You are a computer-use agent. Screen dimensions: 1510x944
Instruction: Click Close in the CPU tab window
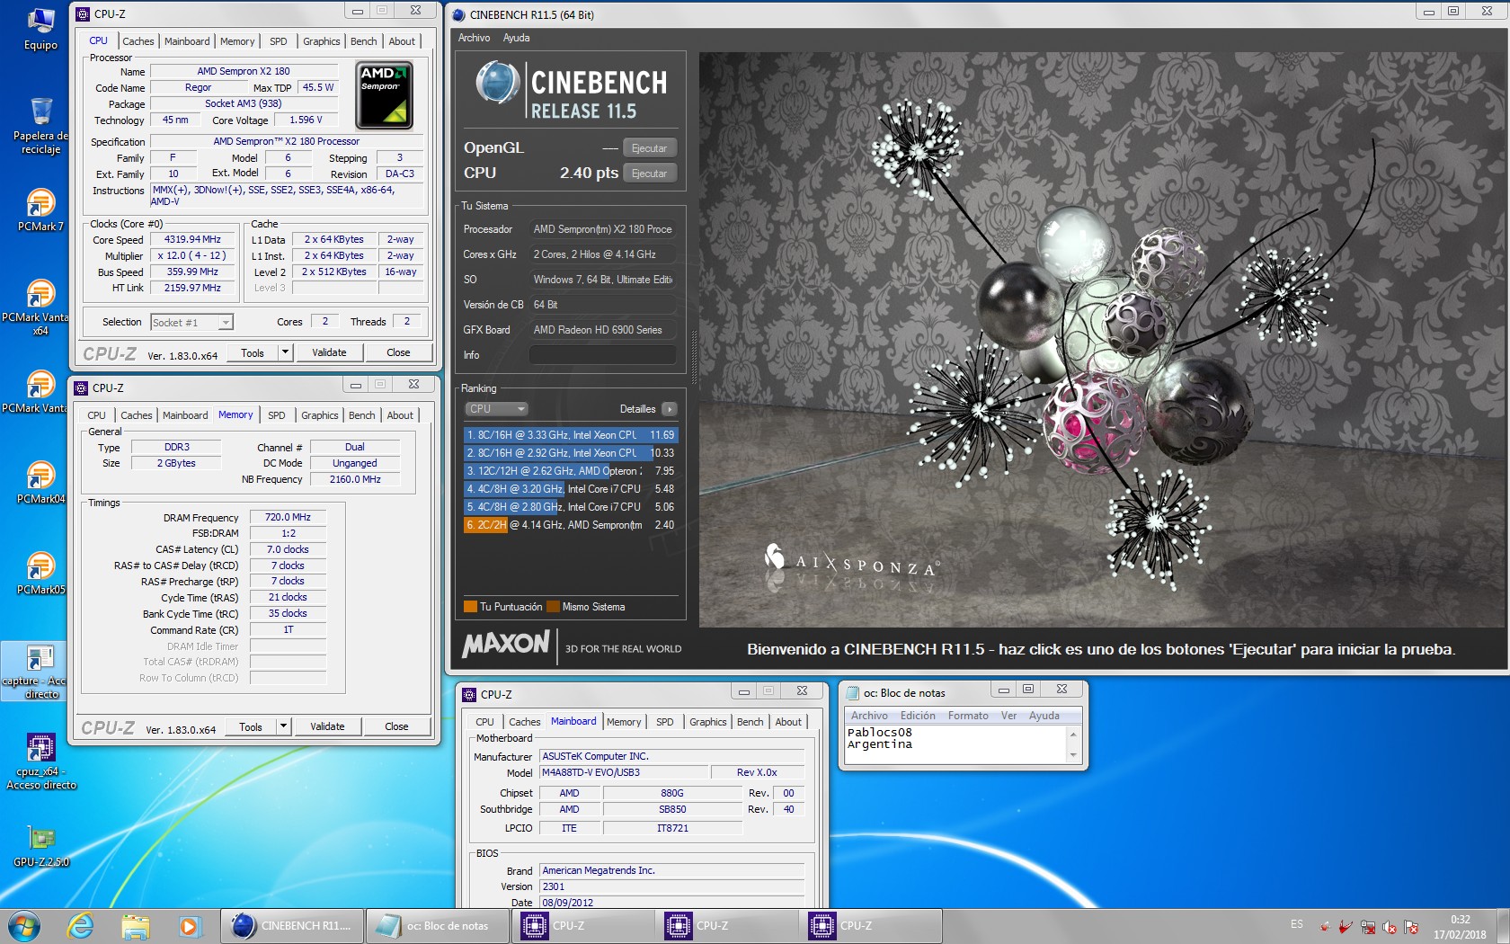click(398, 352)
